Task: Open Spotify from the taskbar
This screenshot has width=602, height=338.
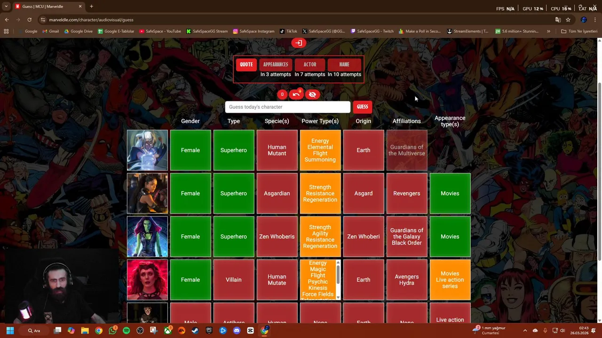Action: pyautogui.click(x=126, y=330)
